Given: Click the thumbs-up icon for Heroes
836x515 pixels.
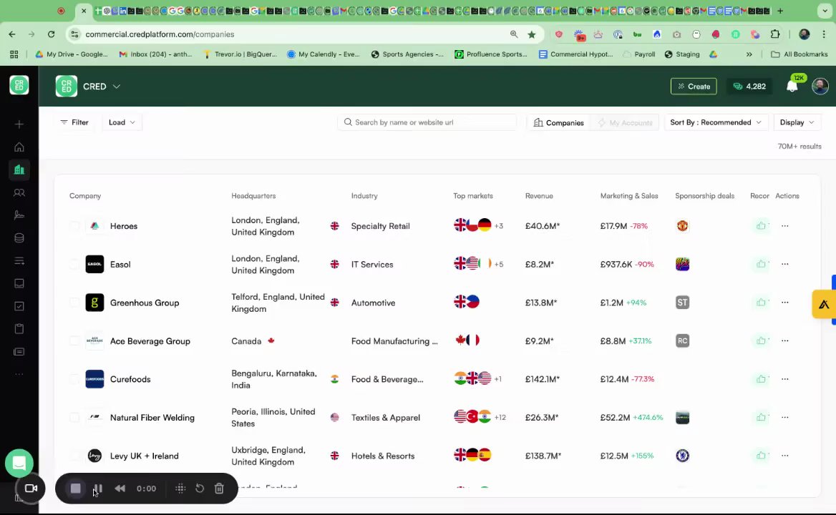Looking at the screenshot, I should point(761,226).
